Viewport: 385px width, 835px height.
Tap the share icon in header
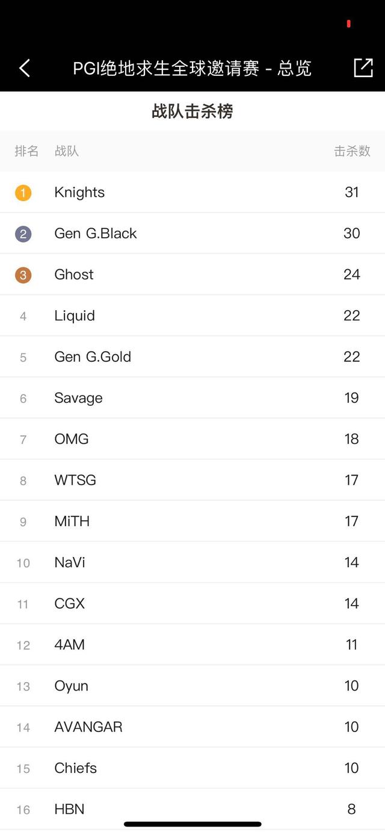click(x=363, y=68)
